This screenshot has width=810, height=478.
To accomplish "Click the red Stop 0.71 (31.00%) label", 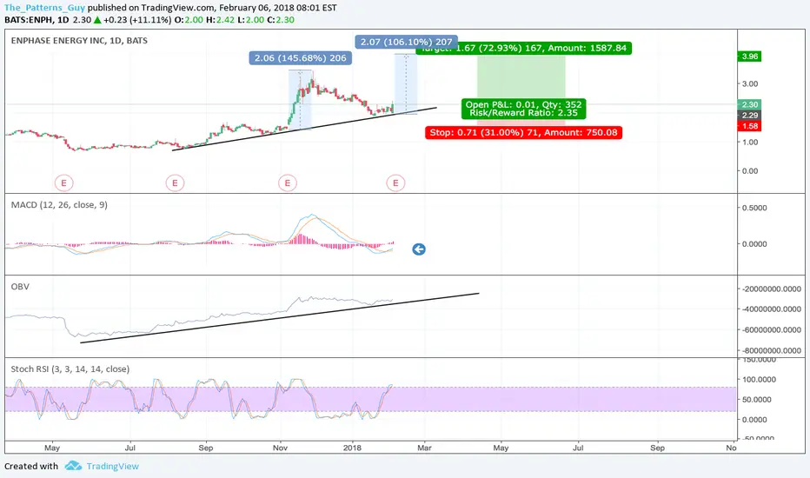I will [524, 133].
